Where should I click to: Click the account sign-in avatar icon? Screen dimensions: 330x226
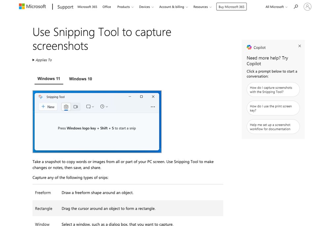pos(307,7)
